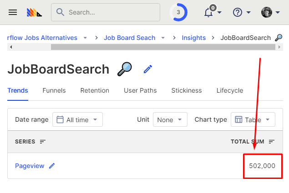The image size is (289, 193).
Task: Sort the Series column header icon
Action: point(43,142)
